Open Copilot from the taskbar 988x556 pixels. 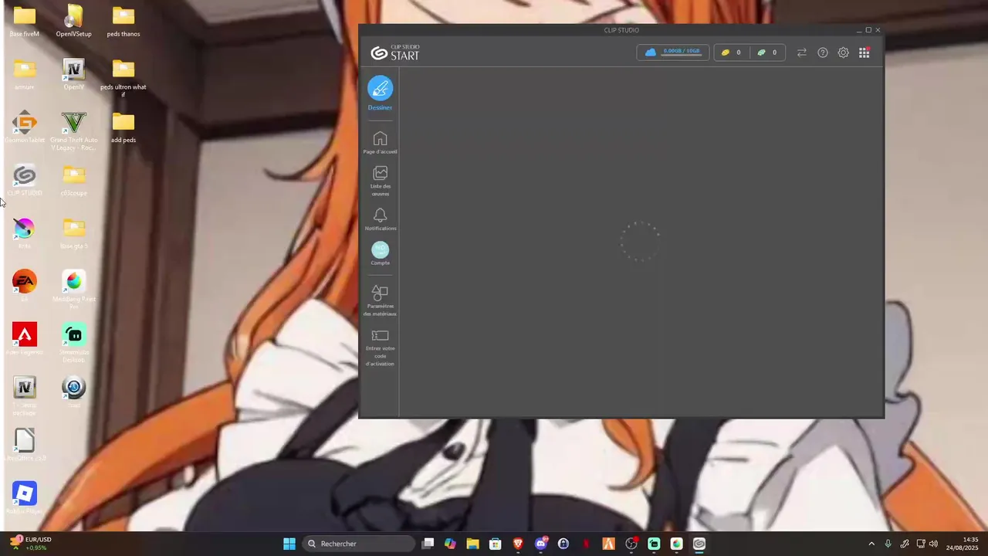pos(451,544)
